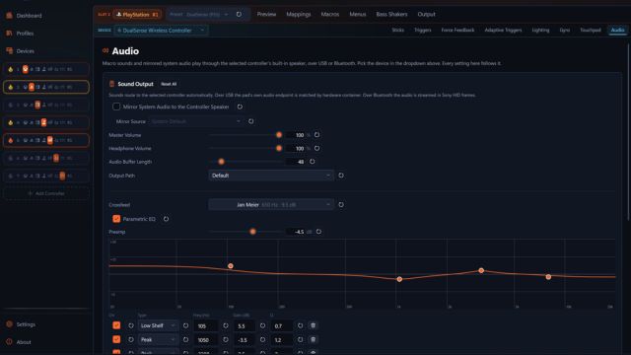The width and height of the screenshot is (631, 355).
Task: Change the Low Shelf filter type
Action: [158, 325]
